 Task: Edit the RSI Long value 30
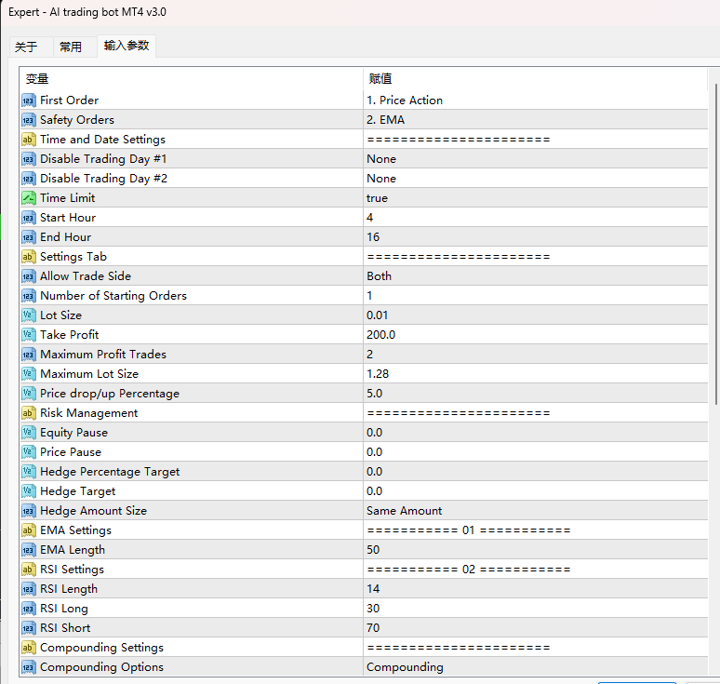[x=536, y=609]
